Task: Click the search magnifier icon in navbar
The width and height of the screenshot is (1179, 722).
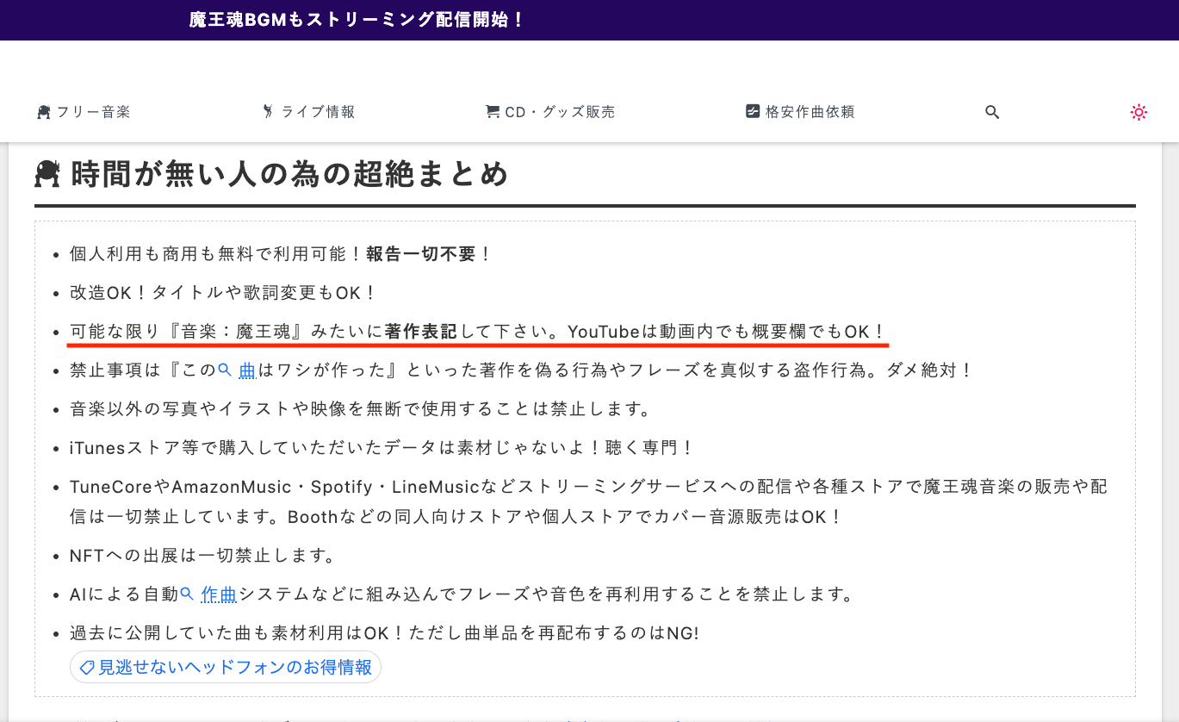Action: click(992, 112)
